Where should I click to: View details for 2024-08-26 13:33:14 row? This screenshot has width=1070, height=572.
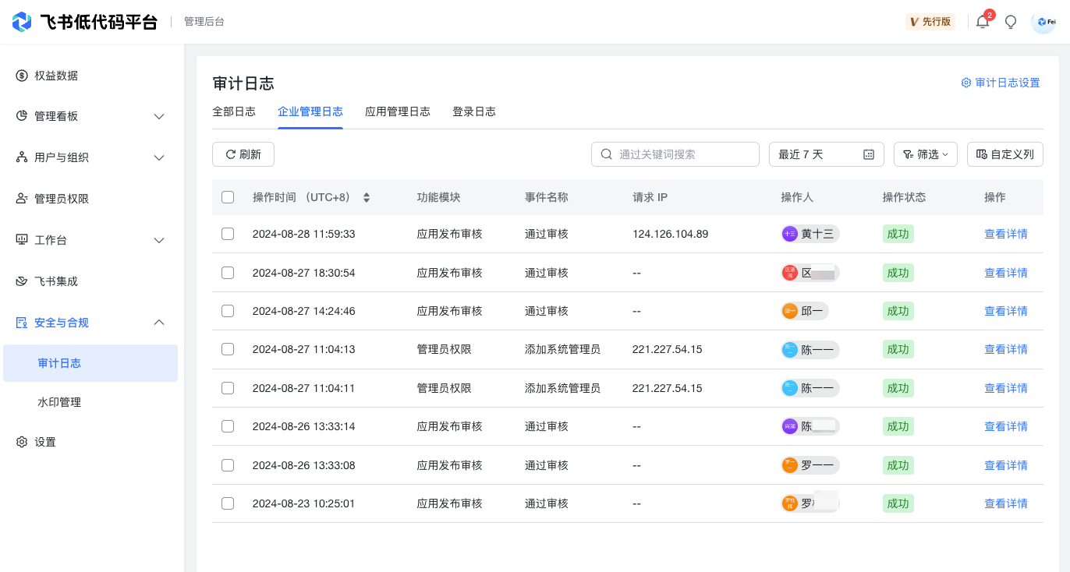click(x=1006, y=426)
